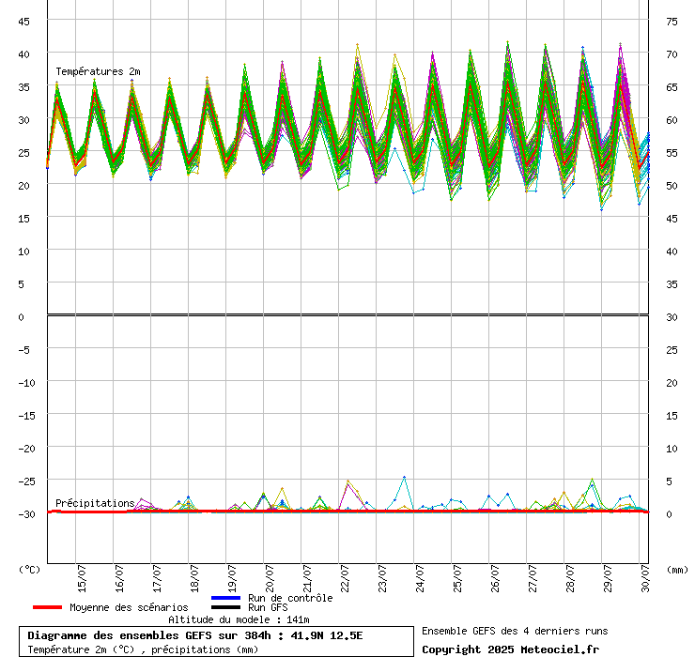Click the 50 precipitation axis label
695x657 pixels.
coord(672,186)
